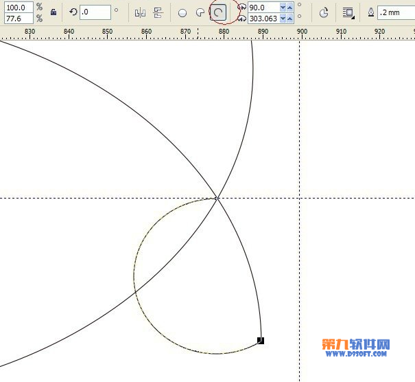
Task: Click the vertical scale field showing 77.6
Action: (19, 19)
